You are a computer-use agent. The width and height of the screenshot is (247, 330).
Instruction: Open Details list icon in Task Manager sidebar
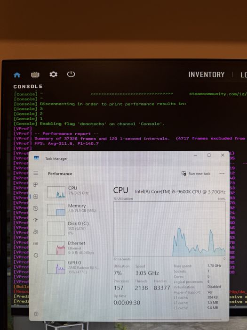pyautogui.click(x=36, y=243)
